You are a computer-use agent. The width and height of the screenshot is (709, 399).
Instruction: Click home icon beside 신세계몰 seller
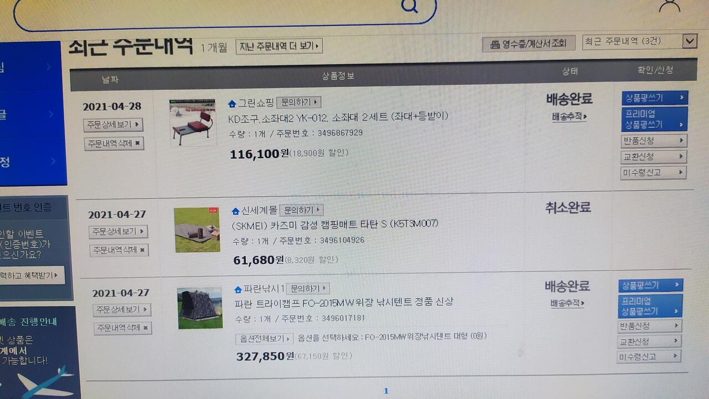tap(235, 211)
